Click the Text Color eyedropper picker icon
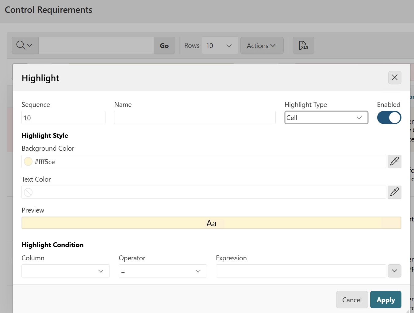This screenshot has height=313, width=414. click(x=394, y=192)
